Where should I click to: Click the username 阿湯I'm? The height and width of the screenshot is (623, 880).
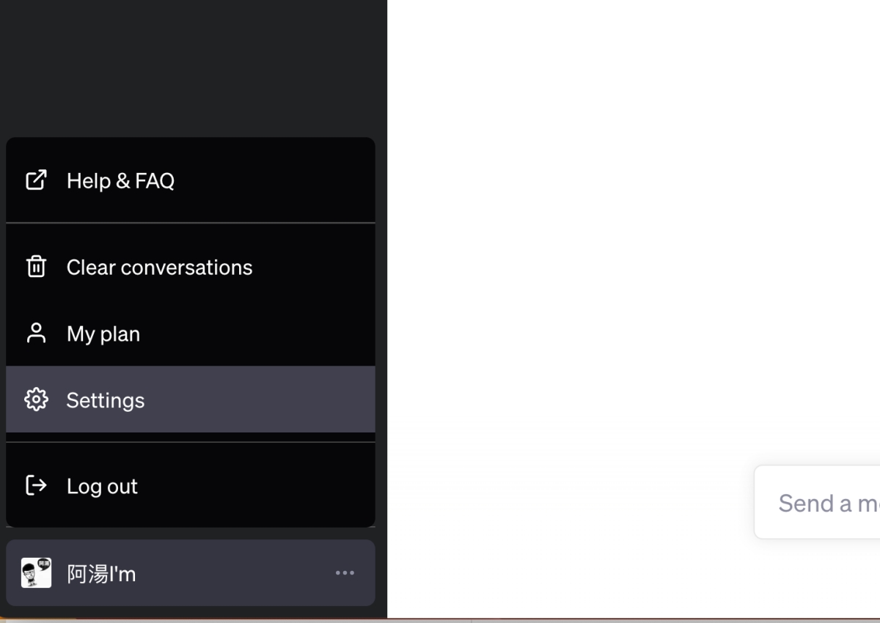click(101, 574)
